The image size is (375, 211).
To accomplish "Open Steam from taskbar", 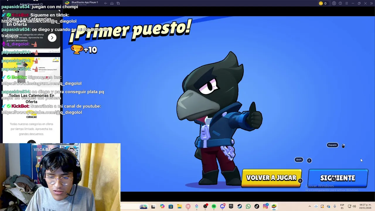I will click(x=240, y=207).
